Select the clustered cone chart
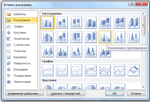Viewport: 150px width, 102px height. [x=105, y=37]
